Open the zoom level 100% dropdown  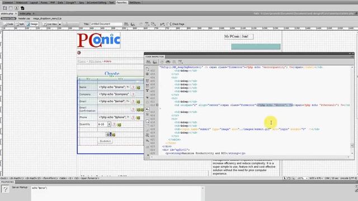click(302, 178)
